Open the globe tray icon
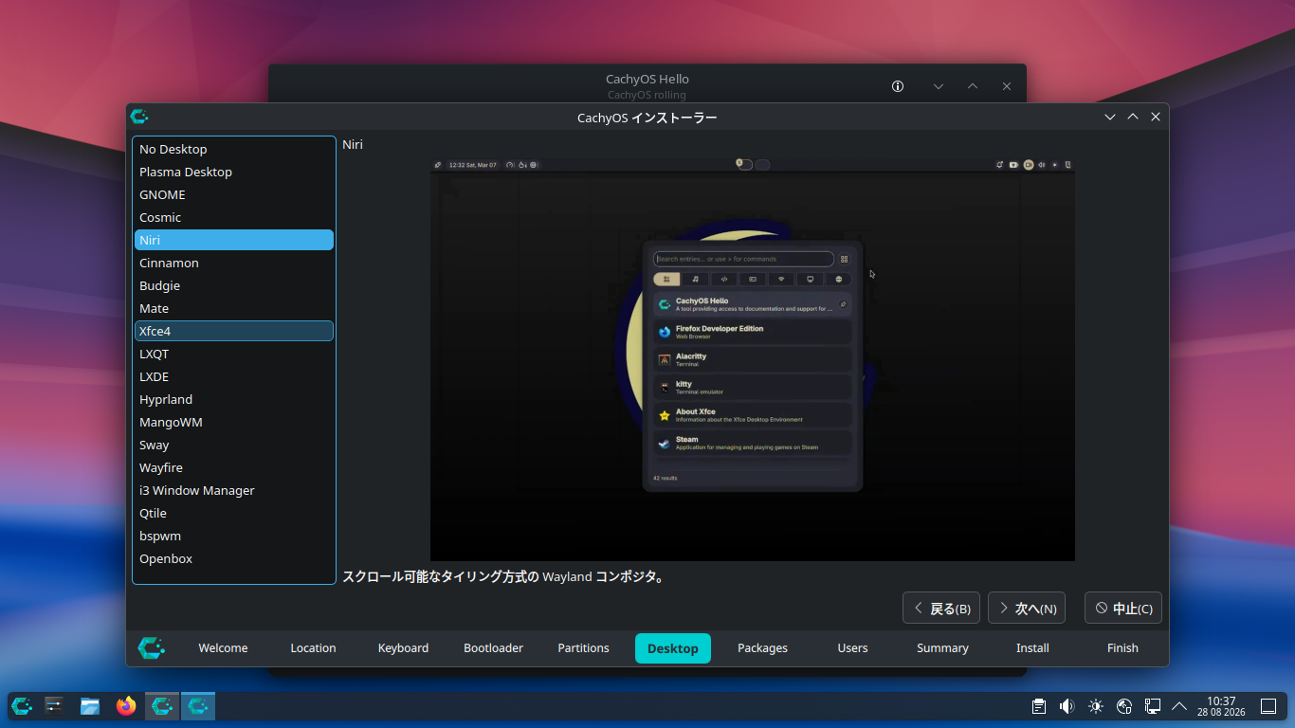Viewport: 1295px width, 728px height. (1124, 705)
